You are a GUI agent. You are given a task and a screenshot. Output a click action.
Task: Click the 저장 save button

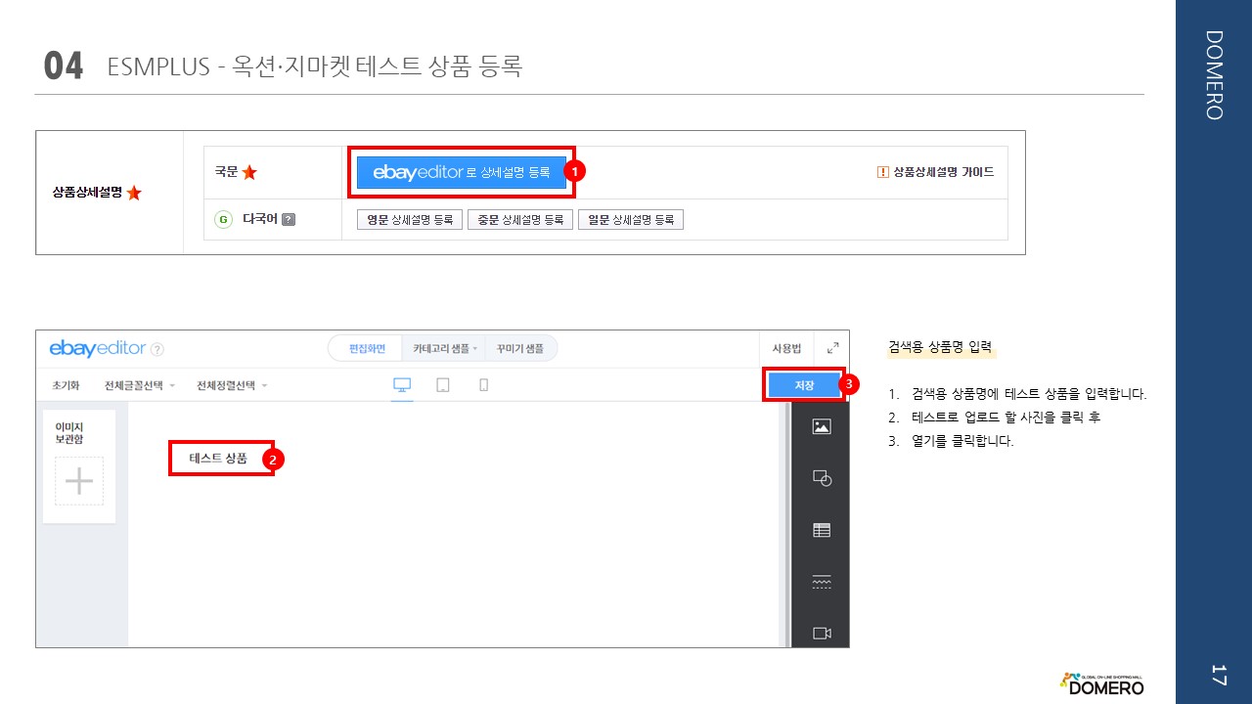tap(804, 385)
